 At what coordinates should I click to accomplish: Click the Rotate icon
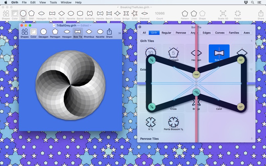point(237,14)
